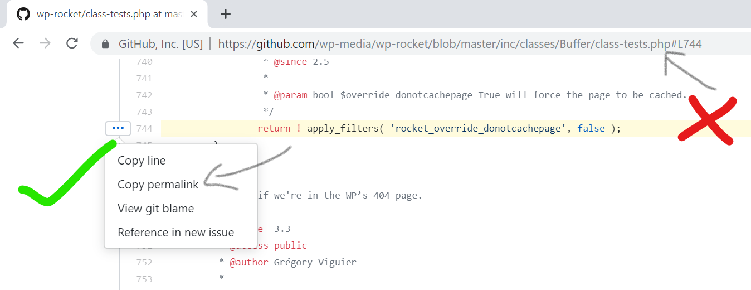Image resolution: width=751 pixels, height=290 pixels.
Task: Click the 'false' keyword on line 744
Action: pyautogui.click(x=591, y=129)
